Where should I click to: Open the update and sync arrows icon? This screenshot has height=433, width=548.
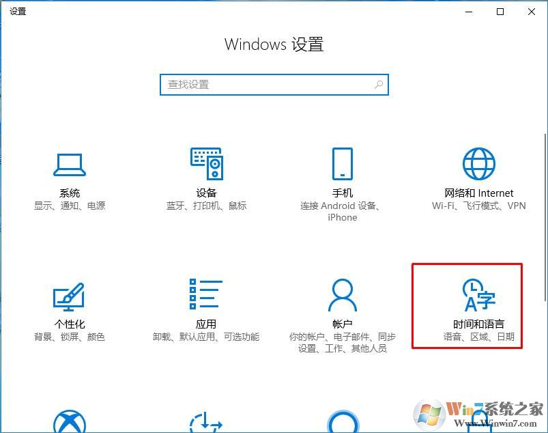click(206, 422)
